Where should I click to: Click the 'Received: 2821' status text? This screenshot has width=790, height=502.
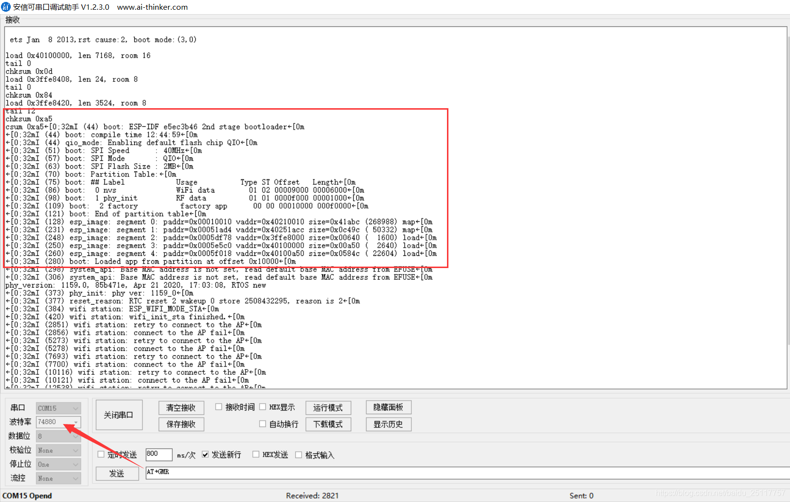[x=312, y=496]
